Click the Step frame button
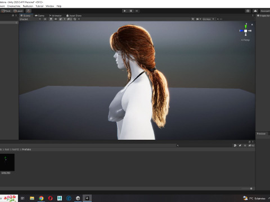270x202 pixels. tap(137, 11)
